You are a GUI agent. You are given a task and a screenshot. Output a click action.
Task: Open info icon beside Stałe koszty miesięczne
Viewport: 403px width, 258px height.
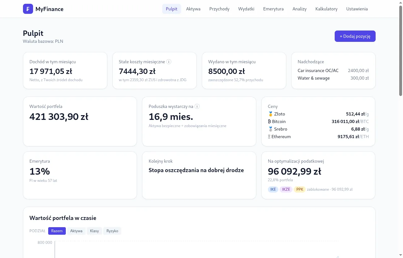[169, 62]
